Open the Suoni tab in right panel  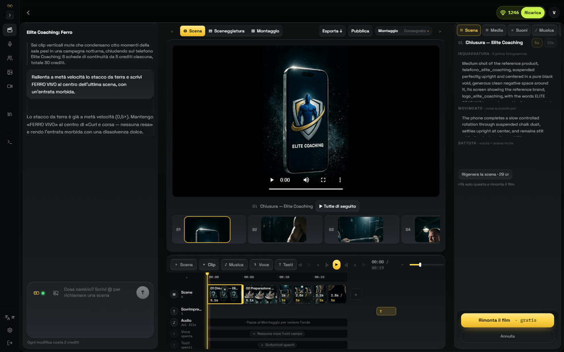click(x=519, y=30)
